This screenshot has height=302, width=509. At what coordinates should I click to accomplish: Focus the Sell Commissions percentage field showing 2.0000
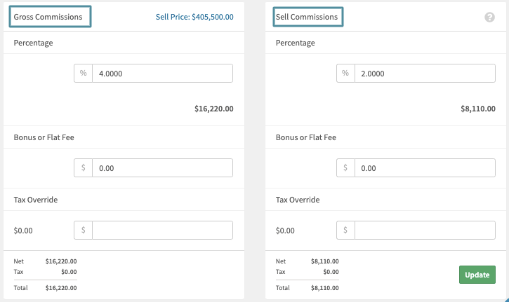(425, 74)
